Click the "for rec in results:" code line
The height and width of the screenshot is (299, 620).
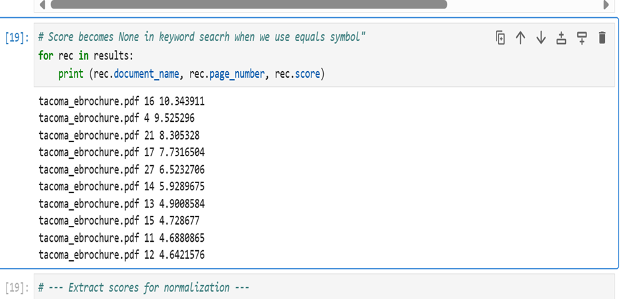[x=86, y=56]
